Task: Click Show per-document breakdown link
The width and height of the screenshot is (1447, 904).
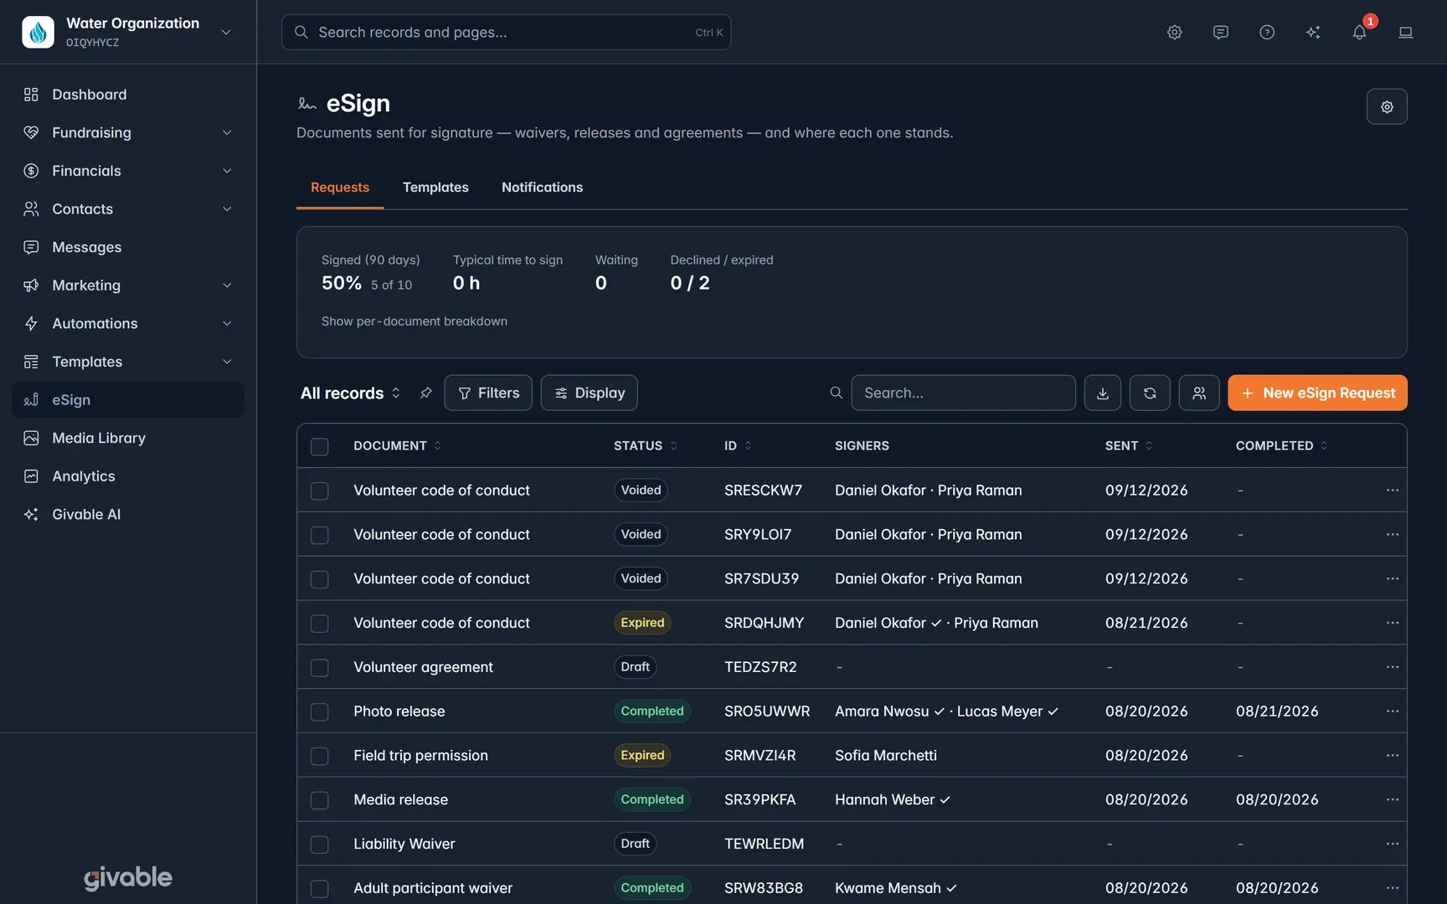Action: (x=415, y=321)
